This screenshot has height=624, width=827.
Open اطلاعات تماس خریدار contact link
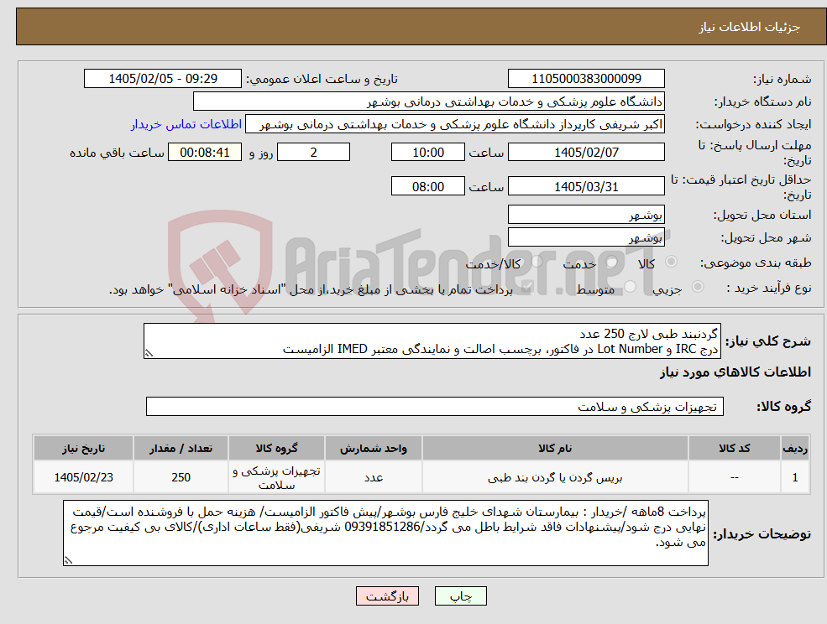tap(186, 124)
